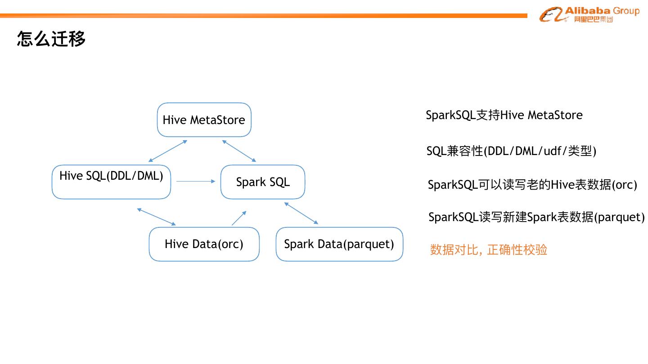This screenshot has width=648, height=364.
Task: Click the SQL兼容性(DDL/DML/udf/类型) text line
Action: (511, 151)
